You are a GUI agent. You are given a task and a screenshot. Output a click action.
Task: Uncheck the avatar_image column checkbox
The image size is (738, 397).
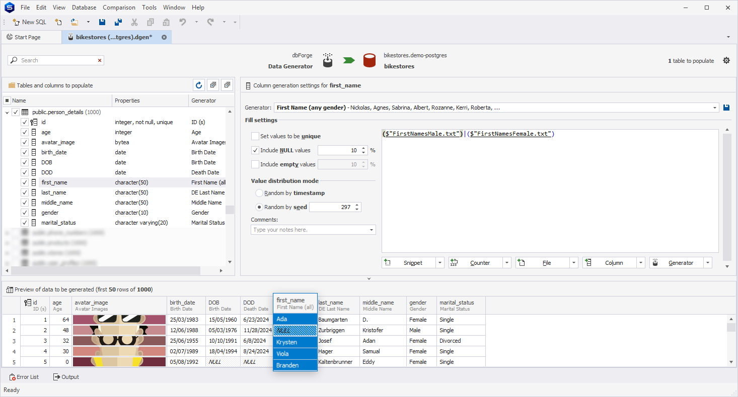coord(25,142)
